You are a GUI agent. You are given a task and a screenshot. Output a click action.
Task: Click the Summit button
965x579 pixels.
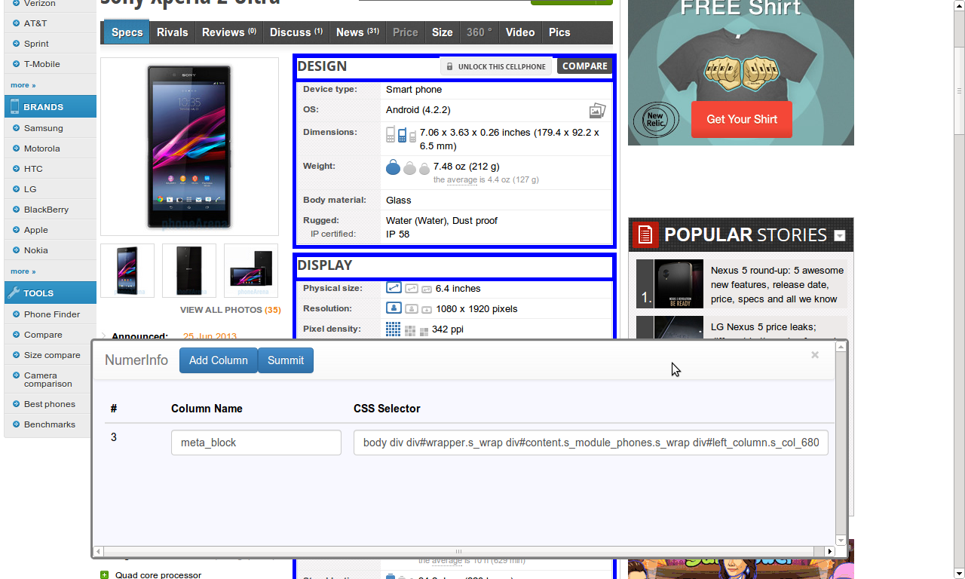tap(286, 360)
